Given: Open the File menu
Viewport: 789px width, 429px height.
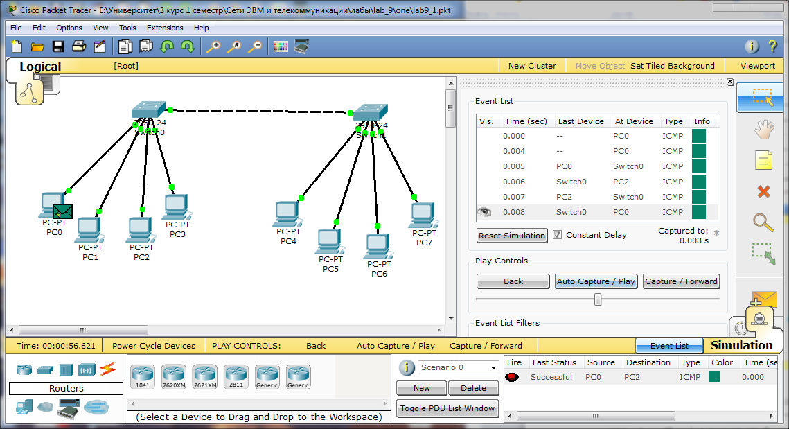Looking at the screenshot, I should [x=16, y=28].
